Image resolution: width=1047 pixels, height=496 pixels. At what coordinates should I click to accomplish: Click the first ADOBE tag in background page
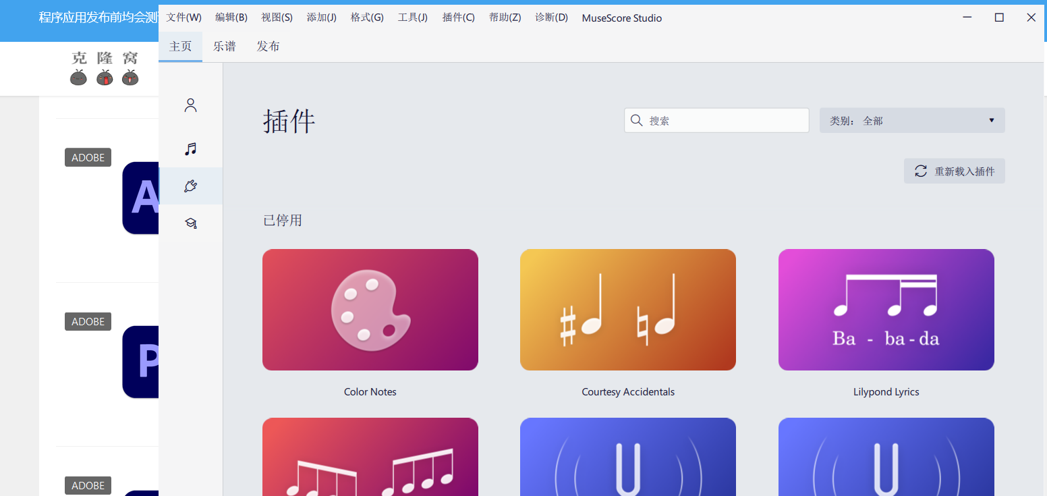[x=88, y=157]
